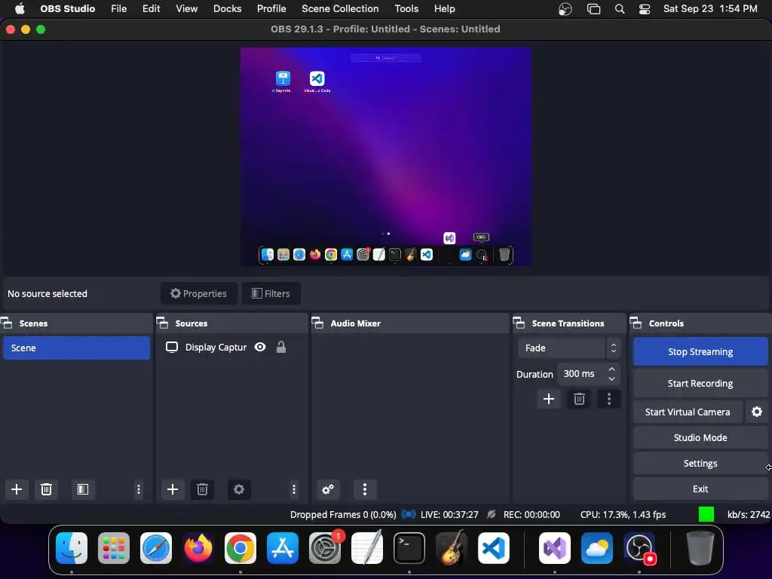The width and height of the screenshot is (772, 579).
Task: Open virtual camera settings gear
Action: [x=757, y=412]
